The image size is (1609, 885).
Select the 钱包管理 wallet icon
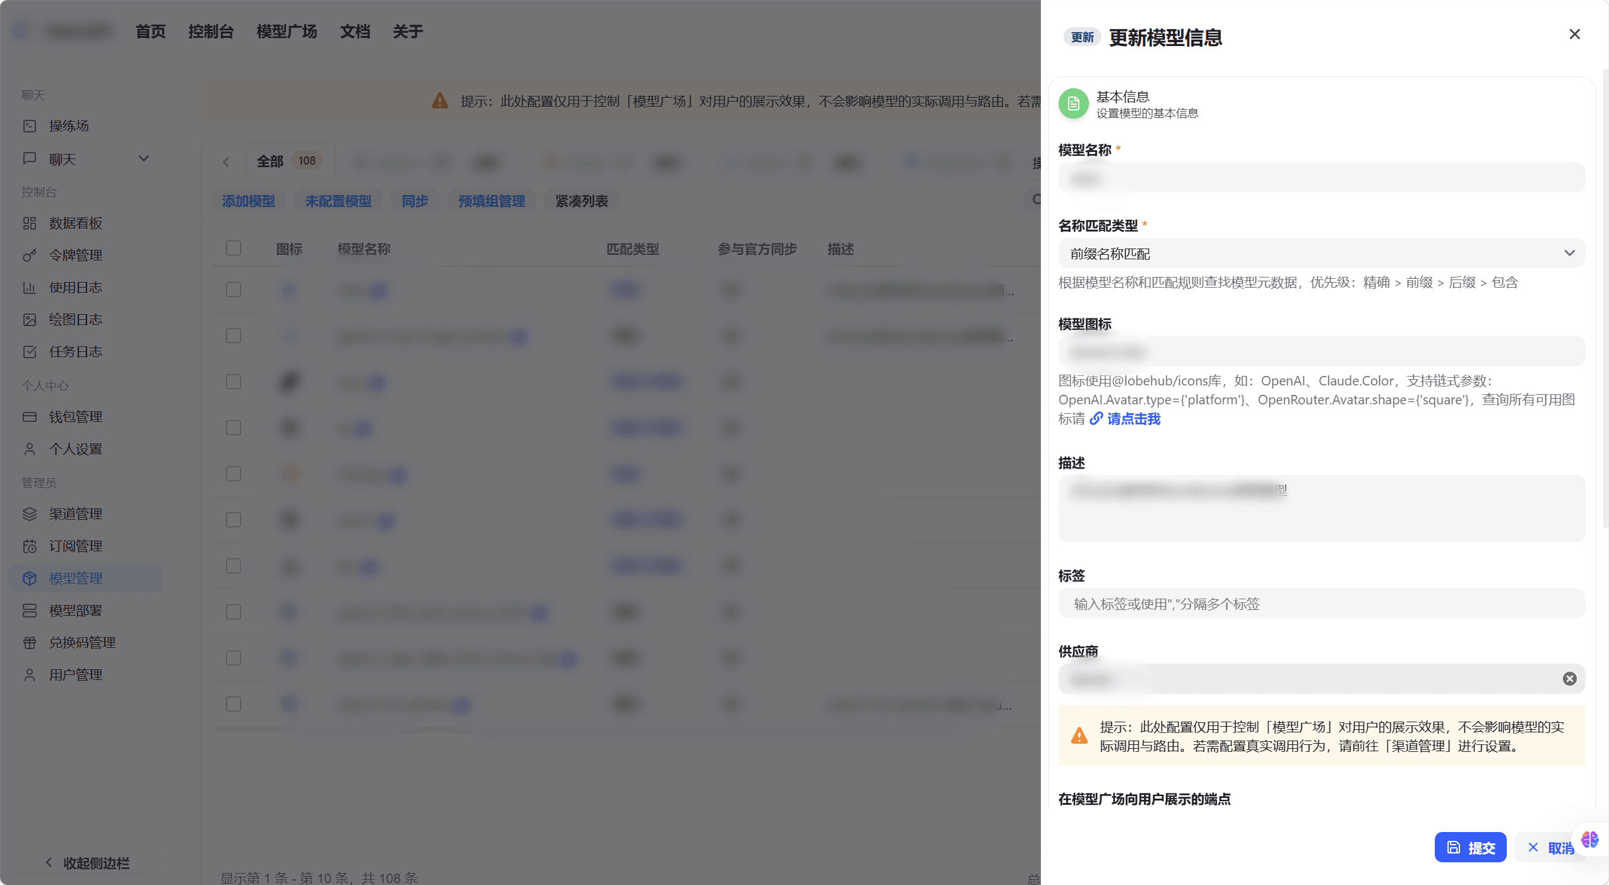pyautogui.click(x=30, y=416)
